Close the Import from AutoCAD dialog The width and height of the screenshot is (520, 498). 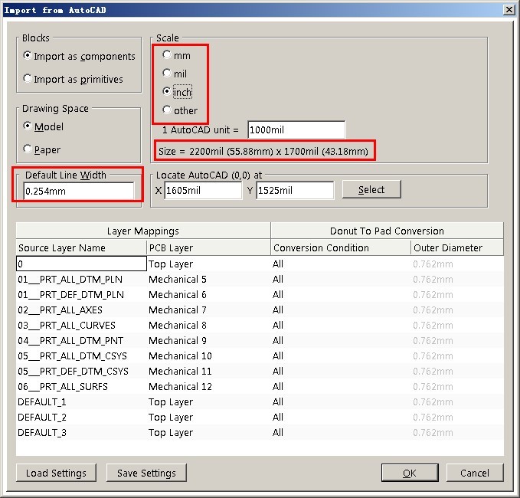509,10
